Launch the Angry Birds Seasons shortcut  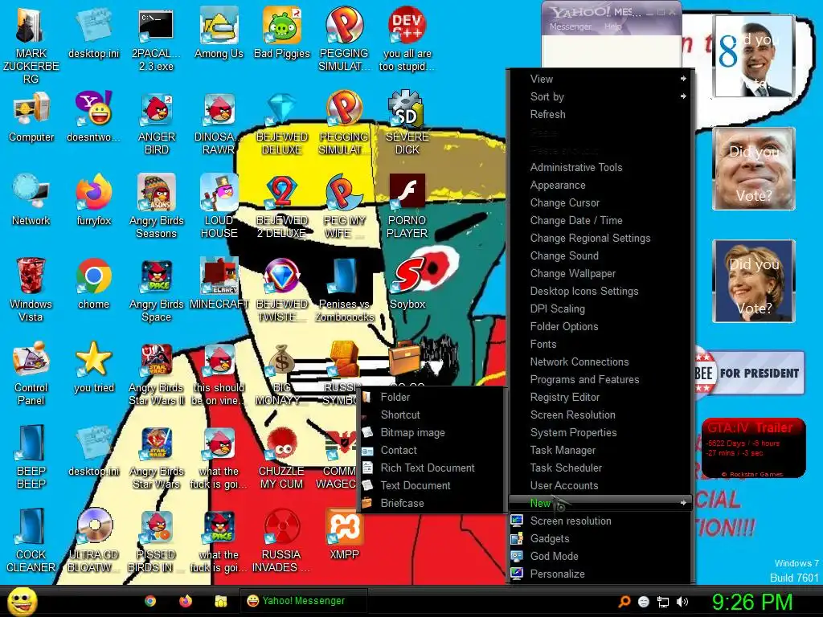(x=157, y=206)
